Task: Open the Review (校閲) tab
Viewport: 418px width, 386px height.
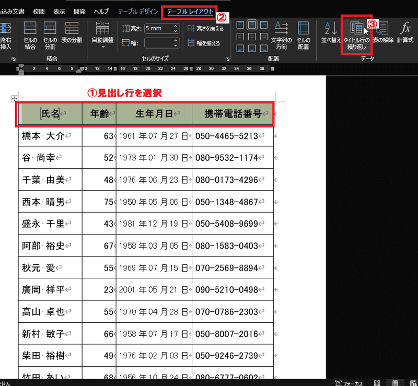Action: (38, 11)
